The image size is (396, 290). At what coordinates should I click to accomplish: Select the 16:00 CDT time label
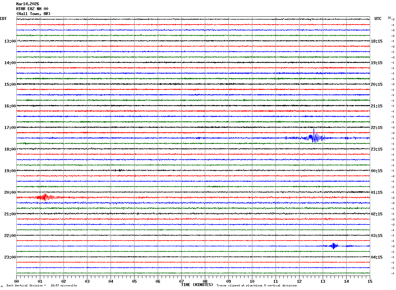click(x=10, y=106)
